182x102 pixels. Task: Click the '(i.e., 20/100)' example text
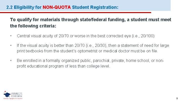click(143, 36)
